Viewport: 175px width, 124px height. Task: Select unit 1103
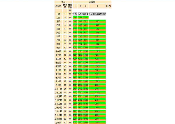(85, 51)
